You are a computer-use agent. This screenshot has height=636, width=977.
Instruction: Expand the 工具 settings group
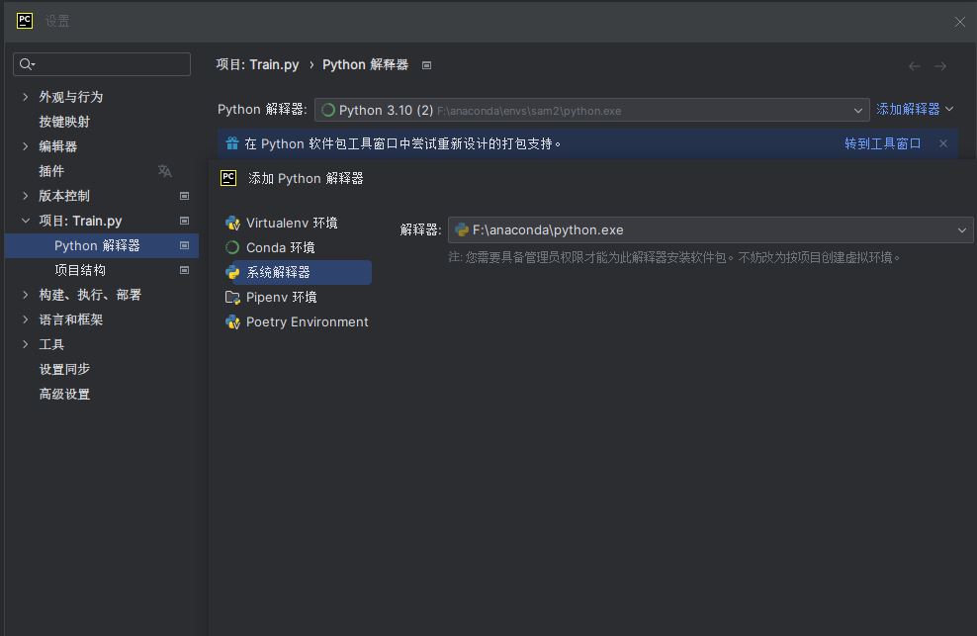[25, 344]
